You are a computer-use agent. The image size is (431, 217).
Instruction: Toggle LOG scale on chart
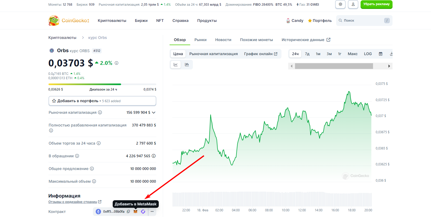pos(368,54)
